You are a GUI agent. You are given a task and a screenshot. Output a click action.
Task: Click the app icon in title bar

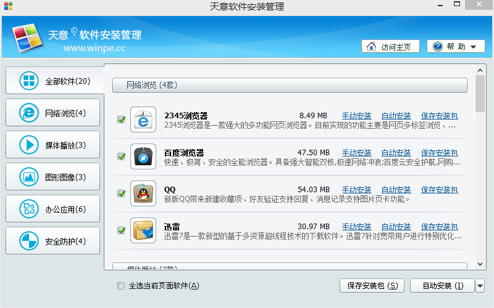tap(8, 6)
